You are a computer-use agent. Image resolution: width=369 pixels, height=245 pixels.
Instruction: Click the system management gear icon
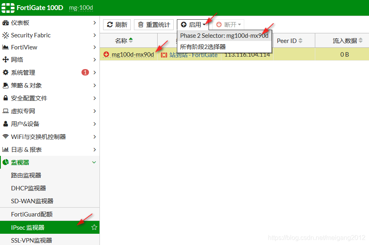[5, 72]
